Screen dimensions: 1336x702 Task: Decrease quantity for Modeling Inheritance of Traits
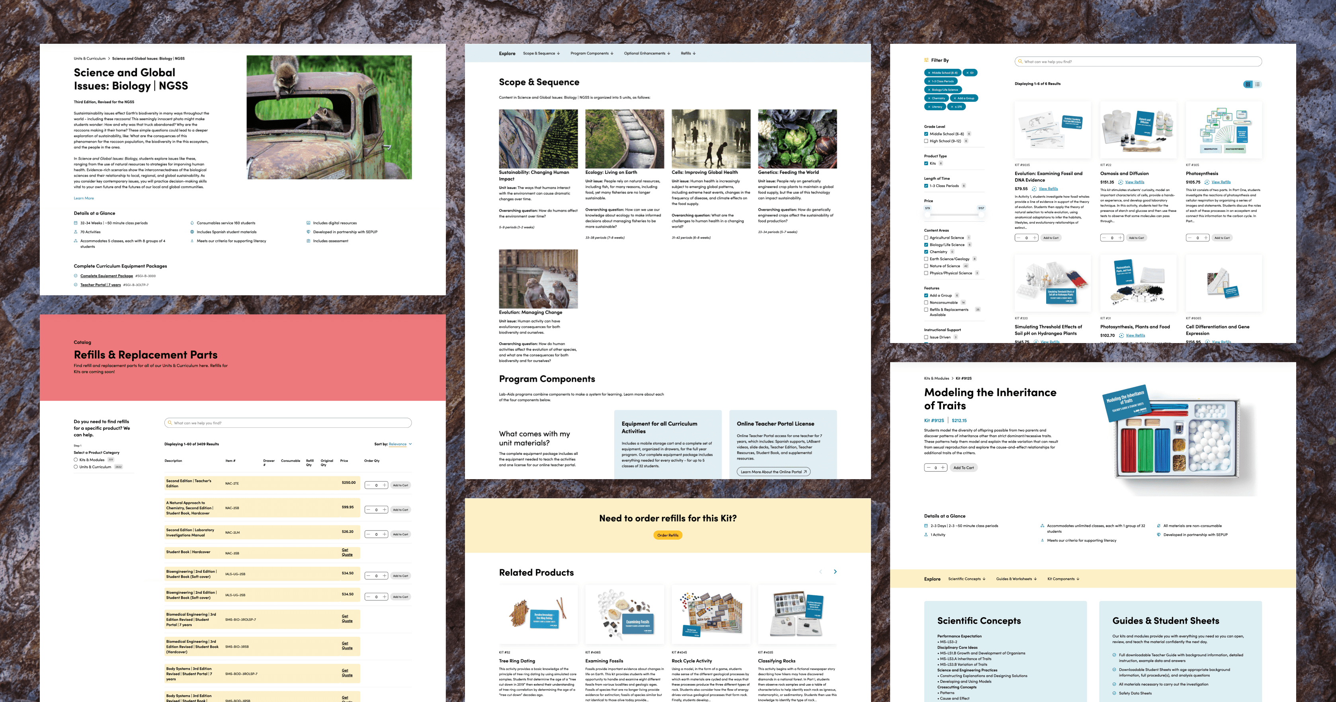click(x=929, y=468)
